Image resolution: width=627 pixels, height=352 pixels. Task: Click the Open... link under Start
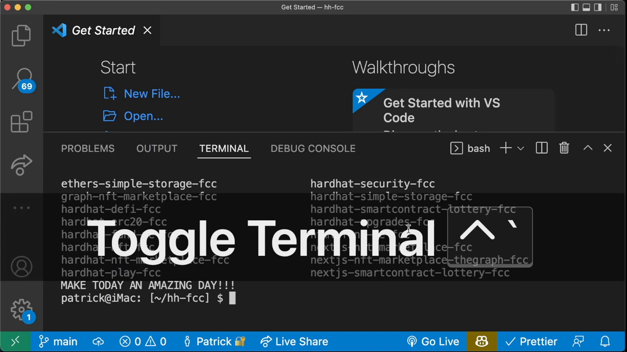click(x=143, y=116)
